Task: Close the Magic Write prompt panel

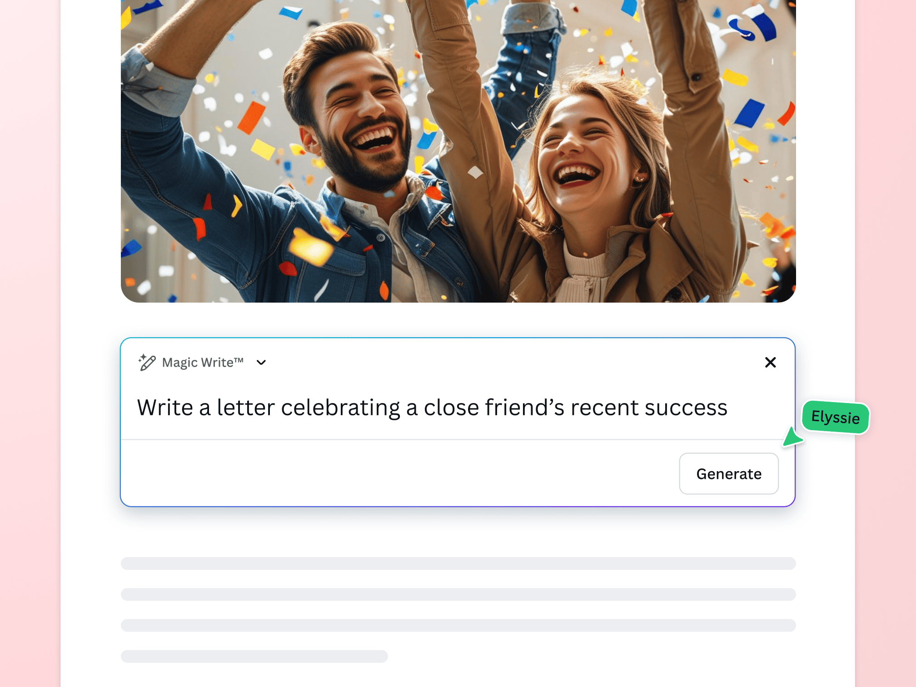Action: (770, 362)
